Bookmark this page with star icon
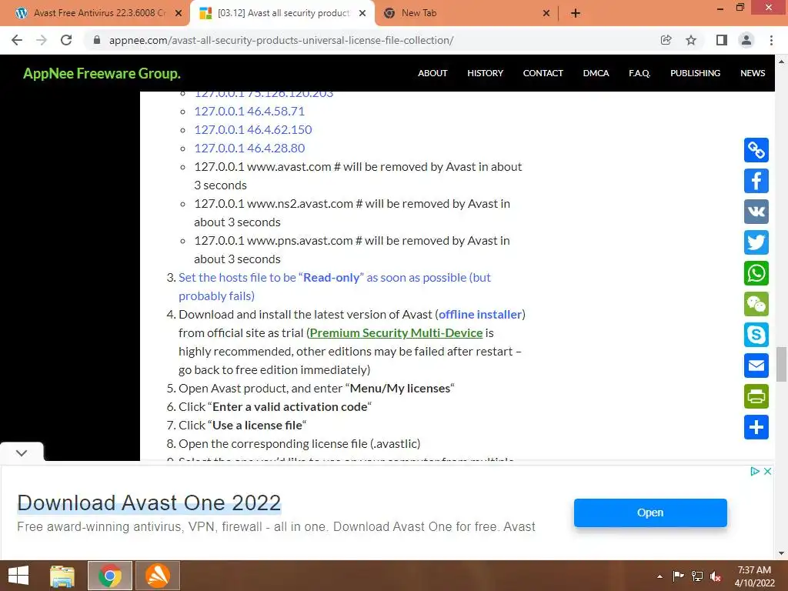788x591 pixels. point(691,40)
